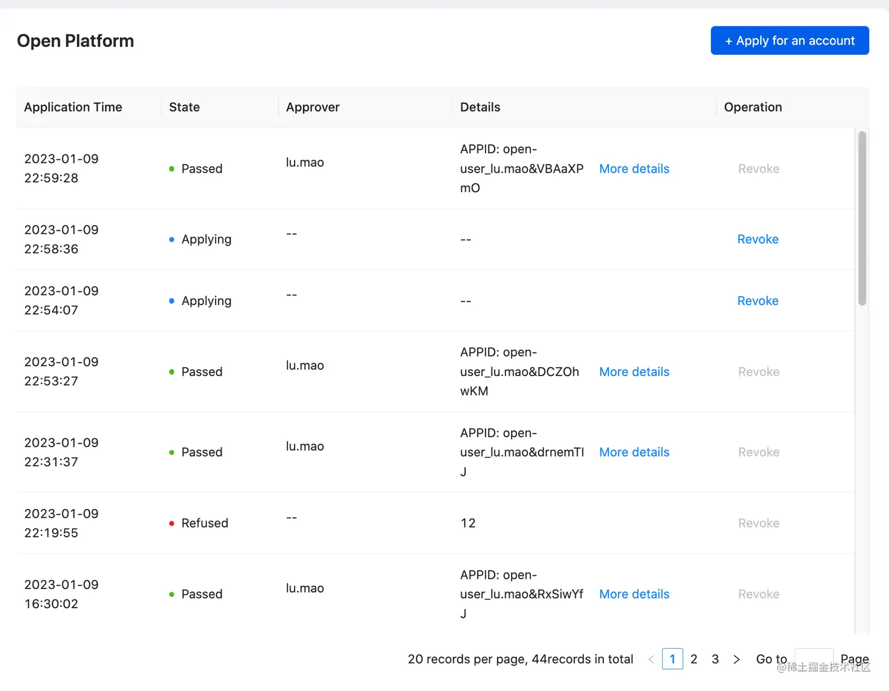The image size is (889, 691).
Task: Click the Apply for an account button
Action: 789,41
